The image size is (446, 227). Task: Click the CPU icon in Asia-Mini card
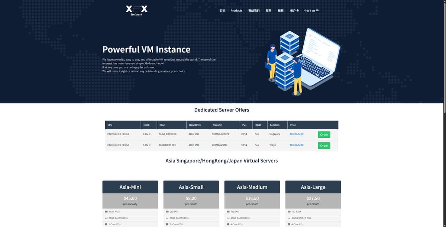pyautogui.click(x=106, y=224)
